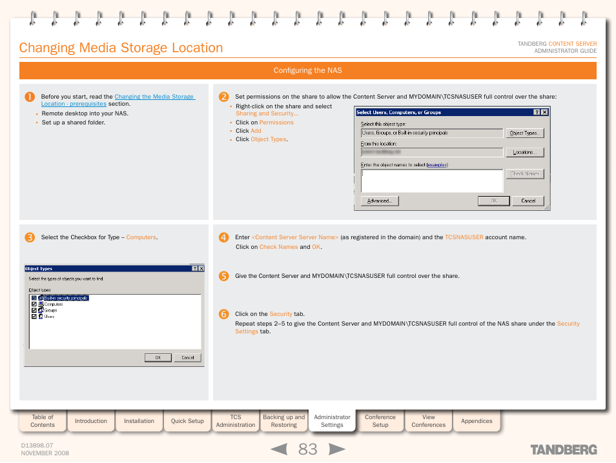Open the TCS Administration tab
Viewport: 616px width, 463px height.
tap(236, 420)
